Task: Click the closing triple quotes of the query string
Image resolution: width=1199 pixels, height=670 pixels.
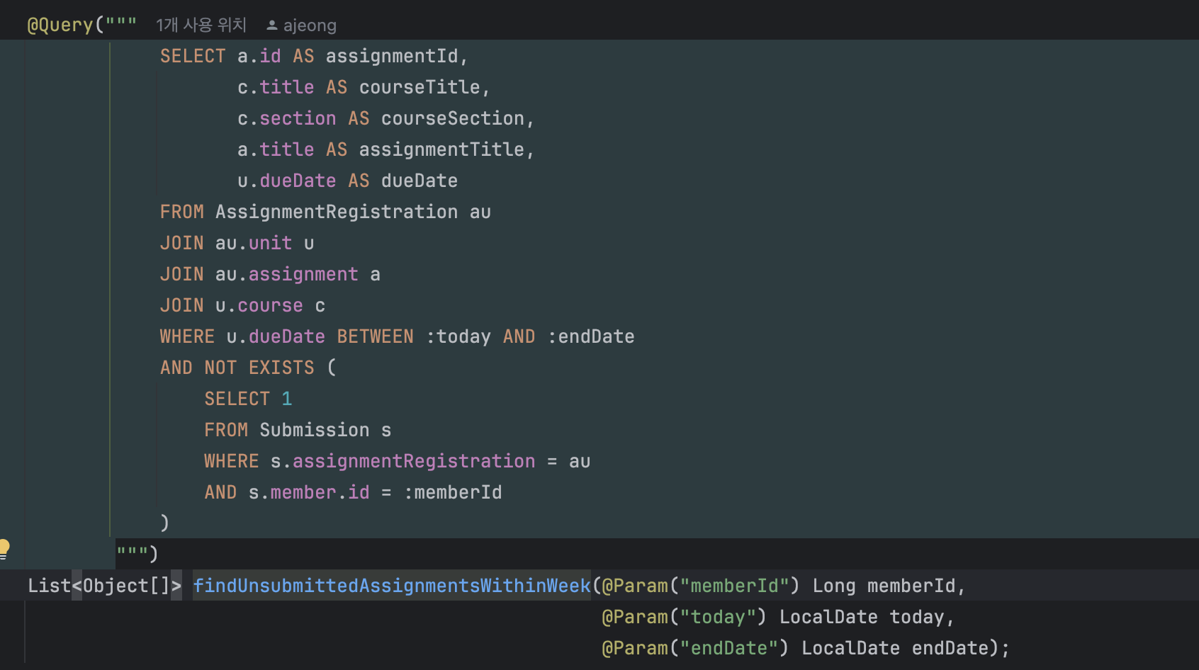Action: pos(131,552)
